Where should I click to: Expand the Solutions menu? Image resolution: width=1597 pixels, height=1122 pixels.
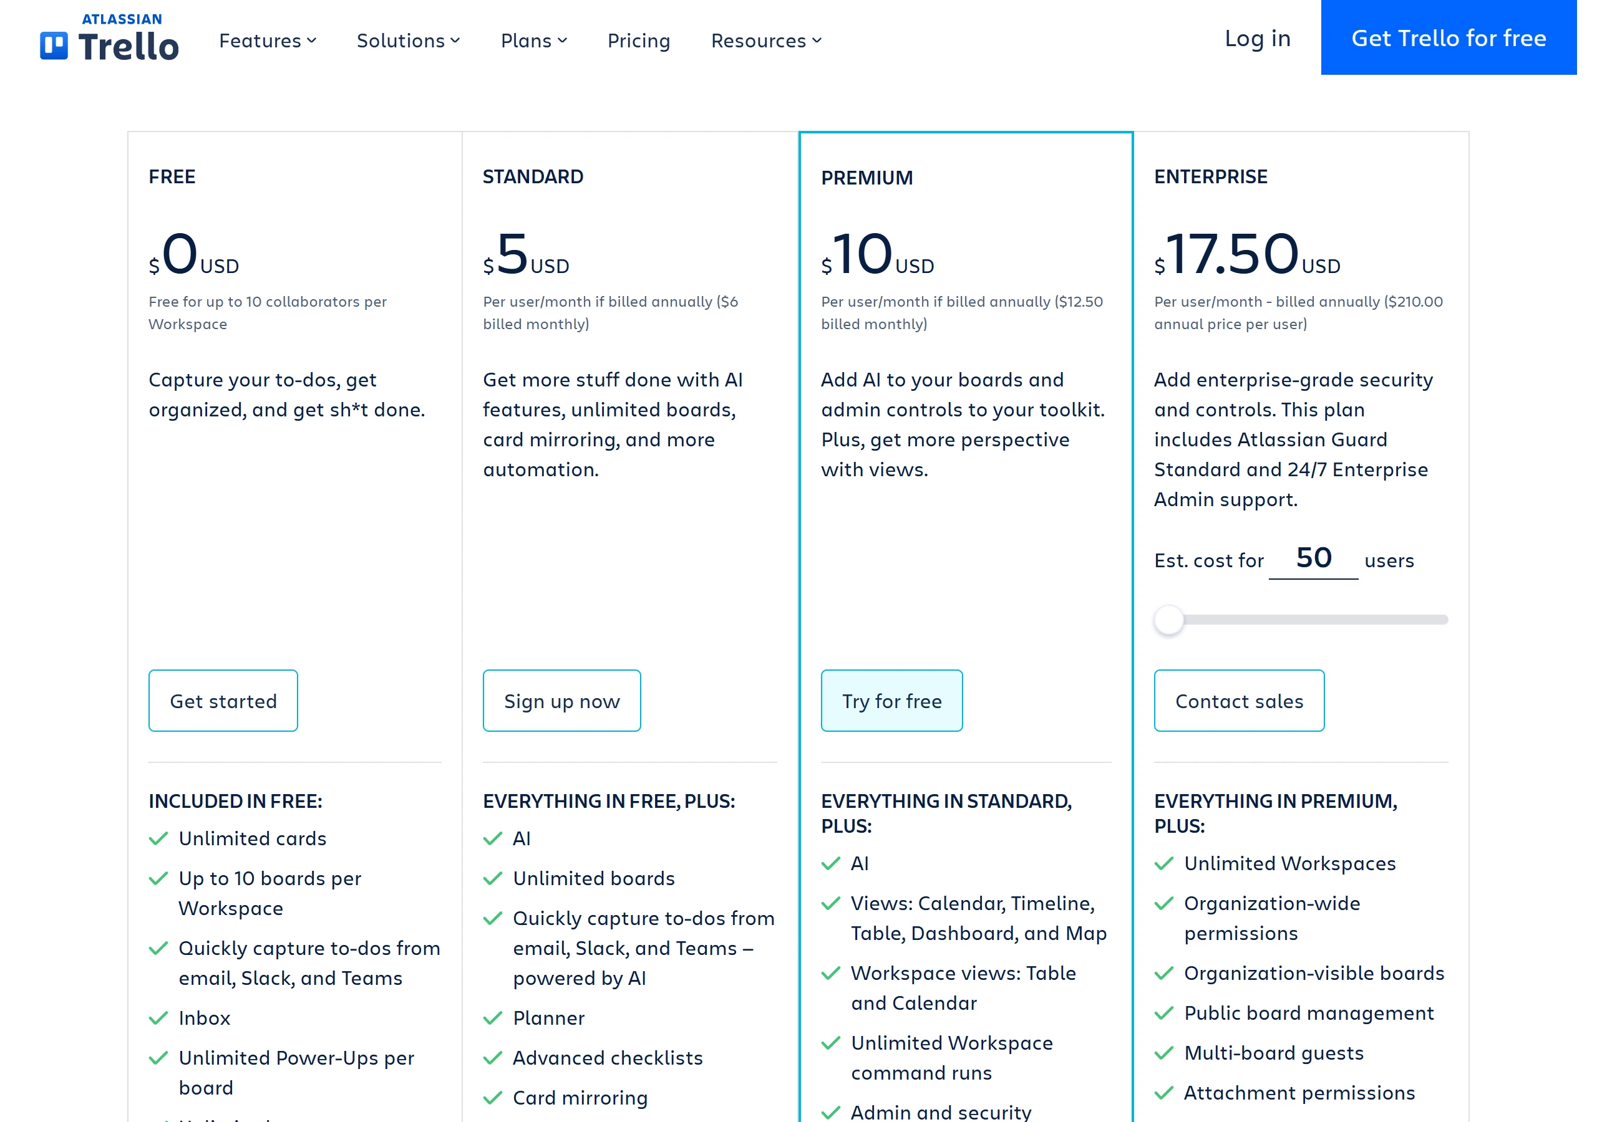[408, 41]
